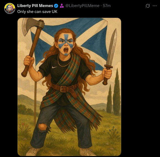Image resolution: width=160 pixels, height=157 pixels.
Task: Click the Liberty Pill Memes display name
Action: [x=35, y=6]
